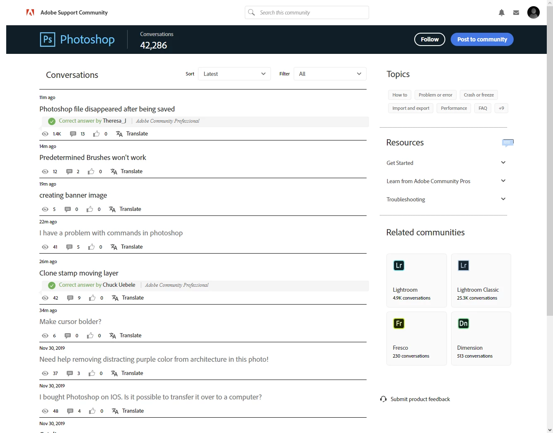The image size is (553, 433).
Task: Open 'creating banner image' thread
Action: 73,195
